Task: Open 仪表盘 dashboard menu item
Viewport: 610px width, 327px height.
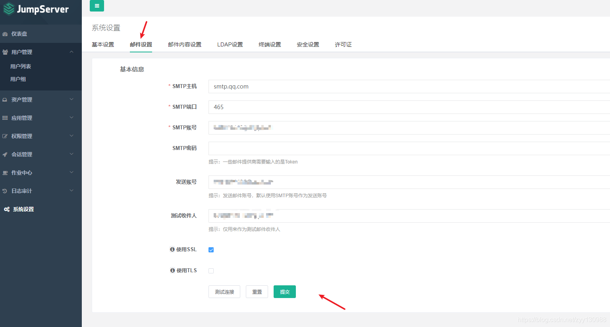Action: pyautogui.click(x=41, y=34)
